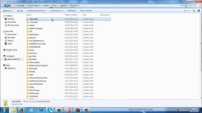The width and height of the screenshot is (202, 113).
Task: Expand breadcrumb arrow after Roaming
Action: coord(79,6)
